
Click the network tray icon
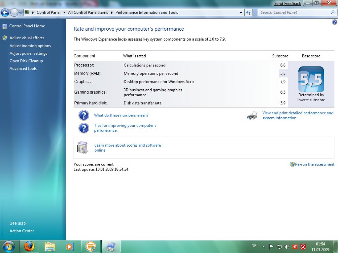279,247
